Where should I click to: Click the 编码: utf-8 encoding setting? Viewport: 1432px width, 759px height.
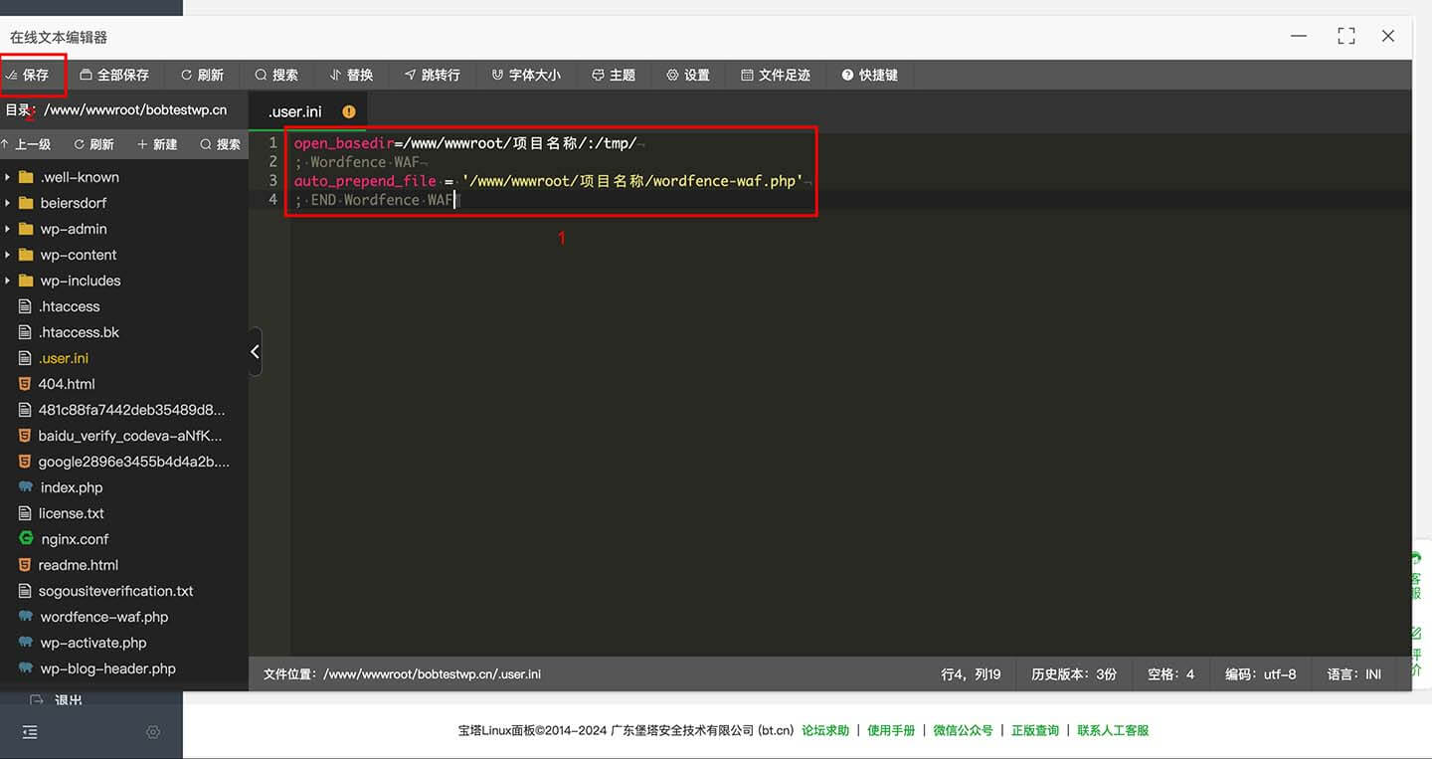coord(1260,674)
